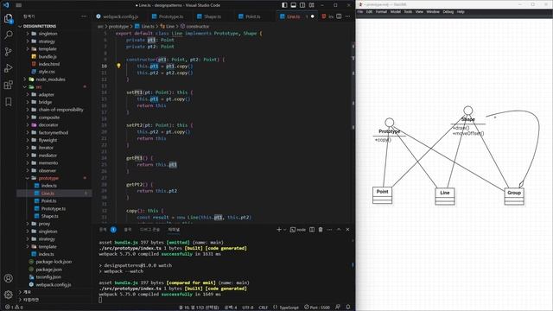
Task: Open package.json in explorer tree
Action: coord(48,270)
